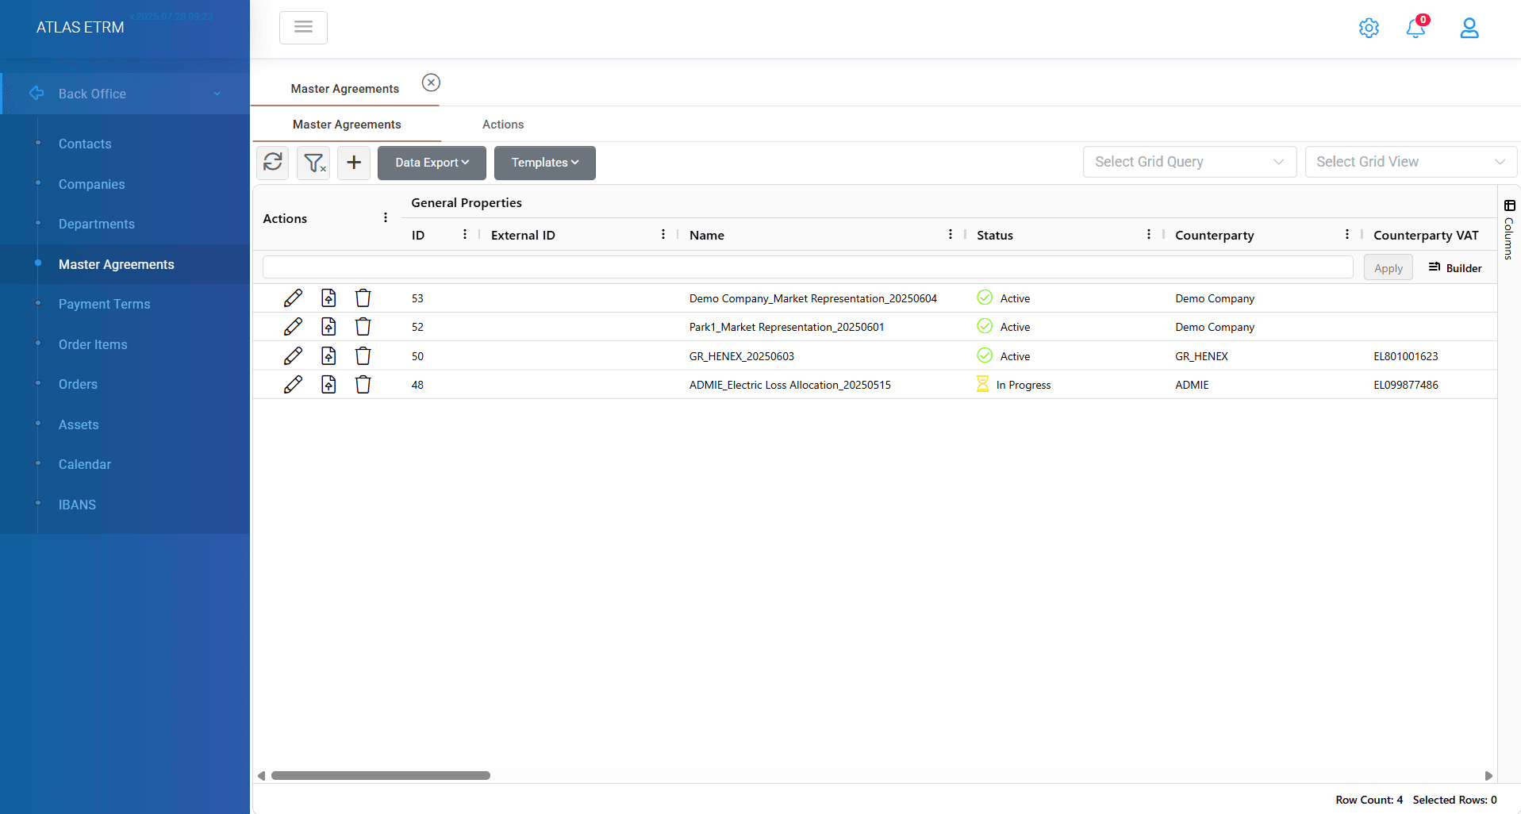Viewport: 1521px width, 814px height.
Task: Open notifications bell icon
Action: point(1416,28)
